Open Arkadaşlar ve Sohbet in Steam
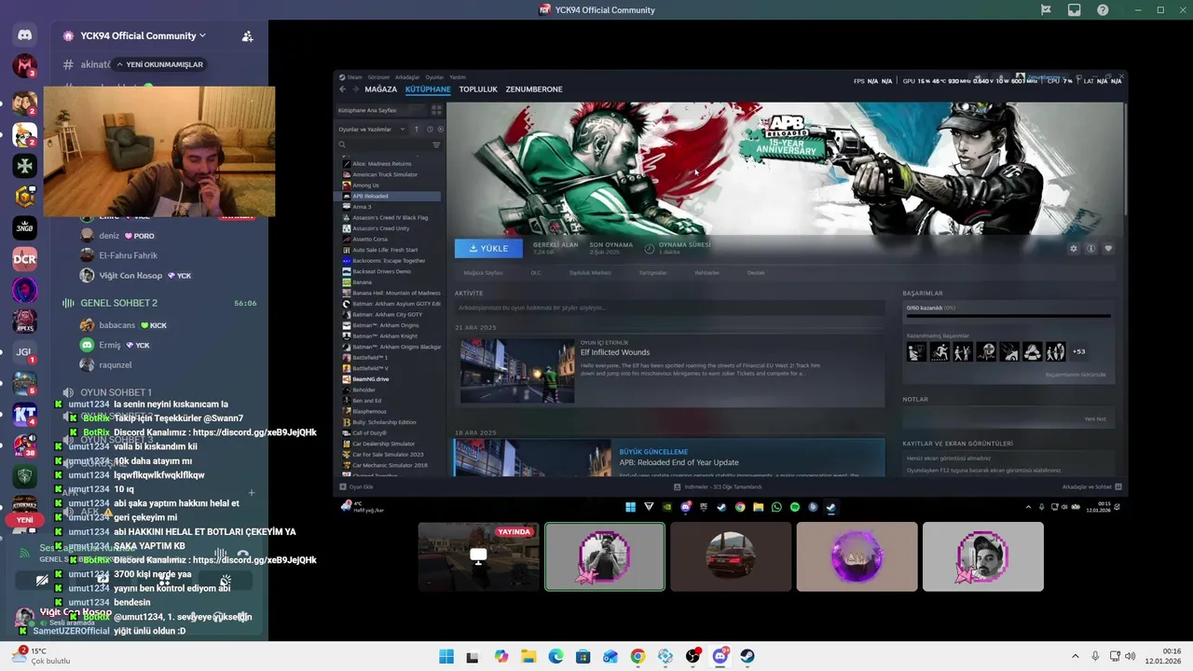Image resolution: width=1193 pixels, height=671 pixels. coord(1091,486)
